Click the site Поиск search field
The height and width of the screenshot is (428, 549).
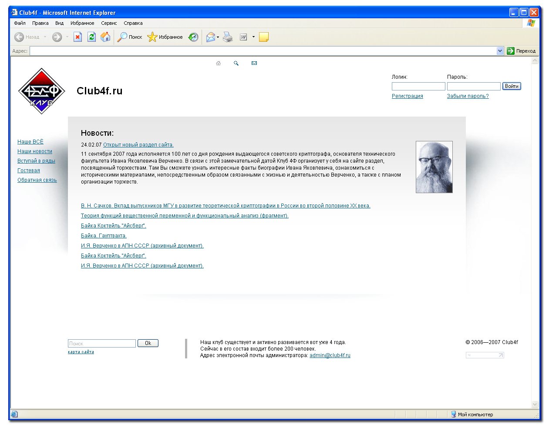[102, 343]
